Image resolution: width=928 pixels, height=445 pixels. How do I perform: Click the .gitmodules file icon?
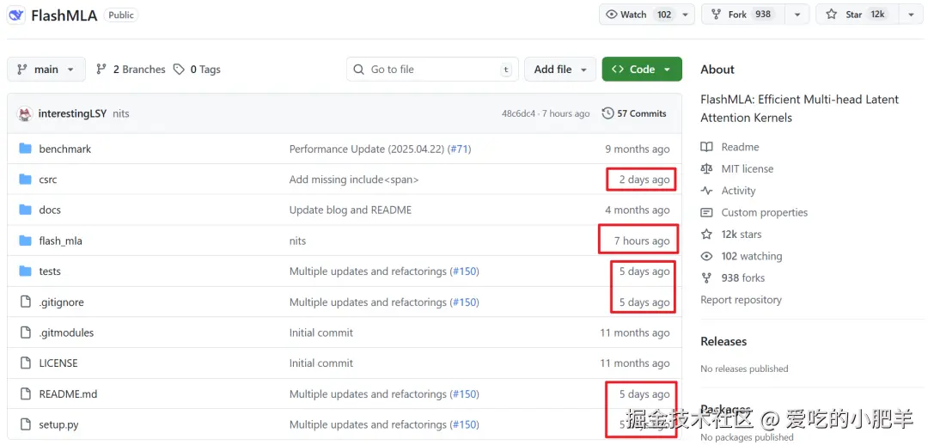pos(25,332)
